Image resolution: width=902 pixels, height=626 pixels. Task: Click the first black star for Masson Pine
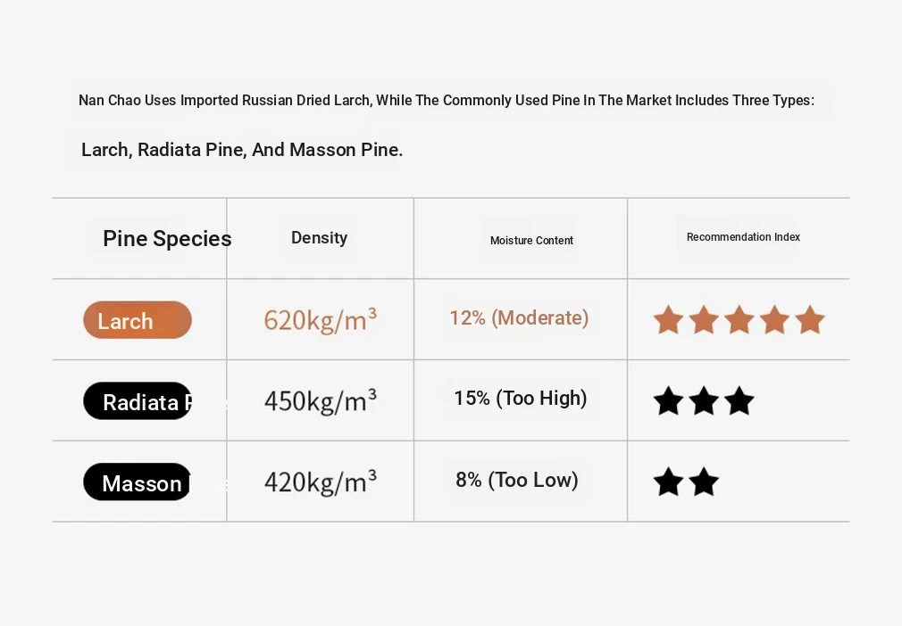pyautogui.click(x=668, y=482)
